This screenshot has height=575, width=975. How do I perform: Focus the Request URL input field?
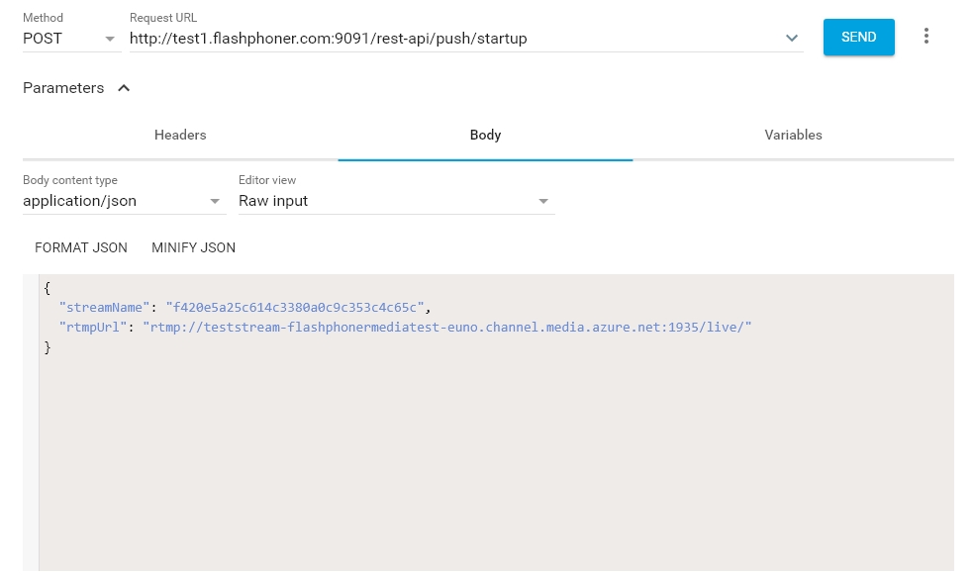pos(445,39)
